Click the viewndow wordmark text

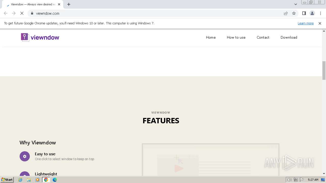(45, 38)
